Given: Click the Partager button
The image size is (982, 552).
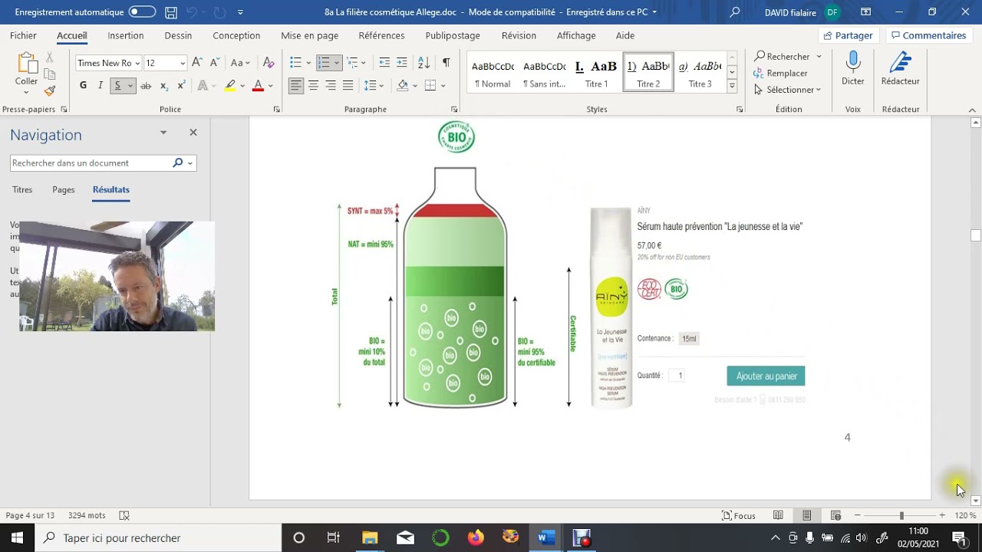Looking at the screenshot, I should pyautogui.click(x=848, y=35).
